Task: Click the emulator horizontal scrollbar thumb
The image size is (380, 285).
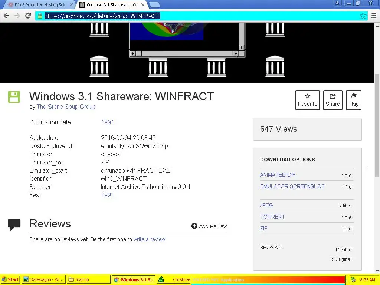Action: click(x=139, y=53)
